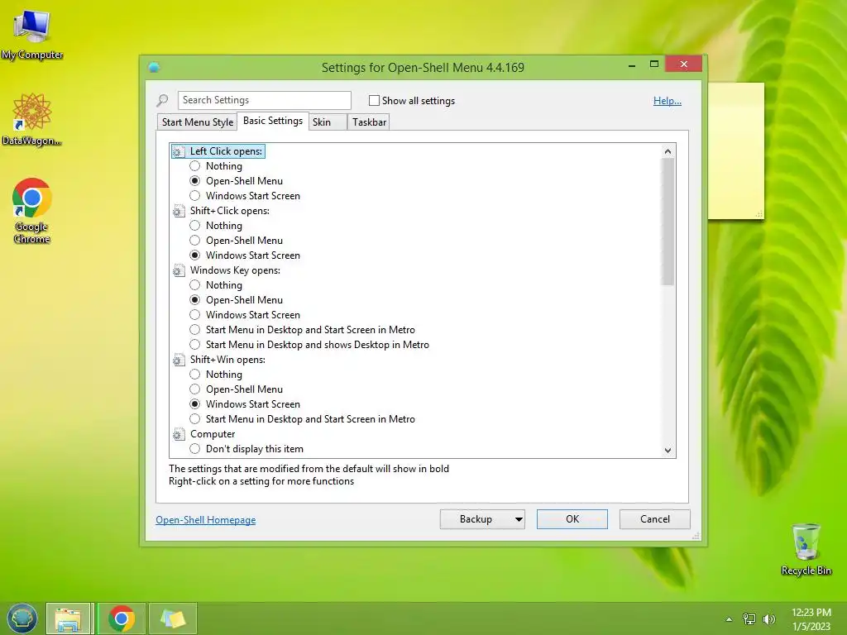Click the settings list scroll down arrow
Viewport: 847px width, 635px height.
[x=668, y=451]
